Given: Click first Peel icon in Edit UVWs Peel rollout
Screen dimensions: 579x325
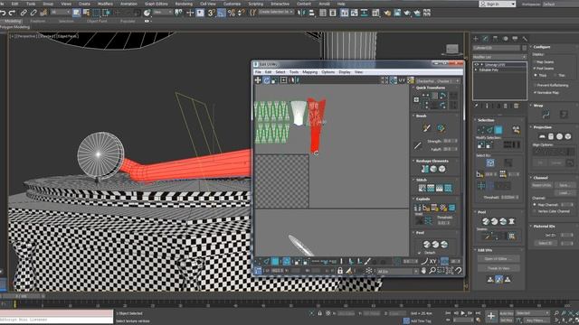Looking at the screenshot, I should (x=427, y=245).
